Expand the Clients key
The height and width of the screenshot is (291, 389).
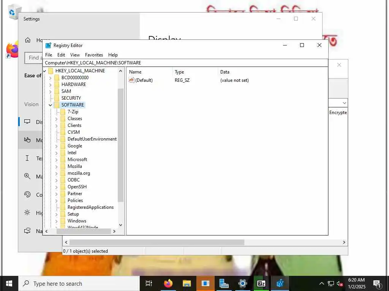[x=57, y=126]
